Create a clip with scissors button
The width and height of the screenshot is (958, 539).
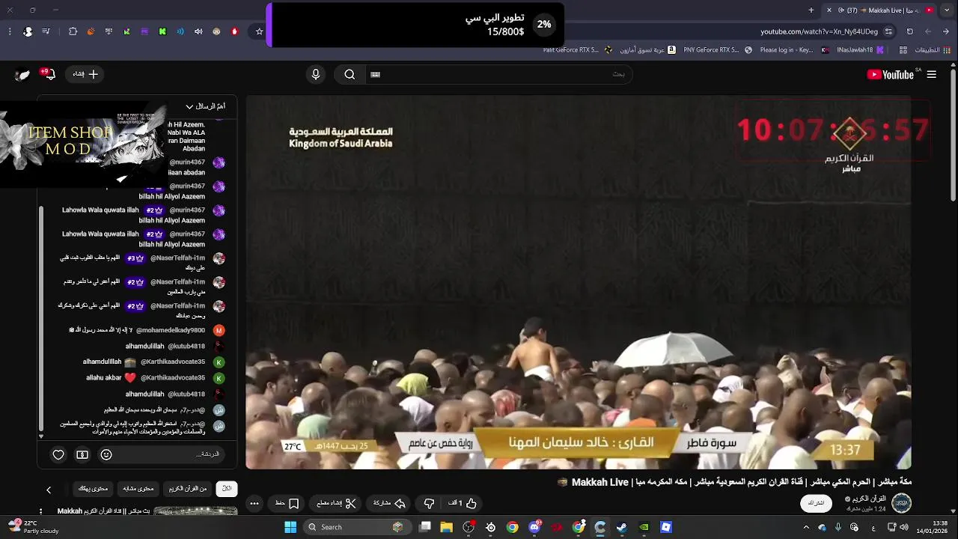(x=336, y=503)
